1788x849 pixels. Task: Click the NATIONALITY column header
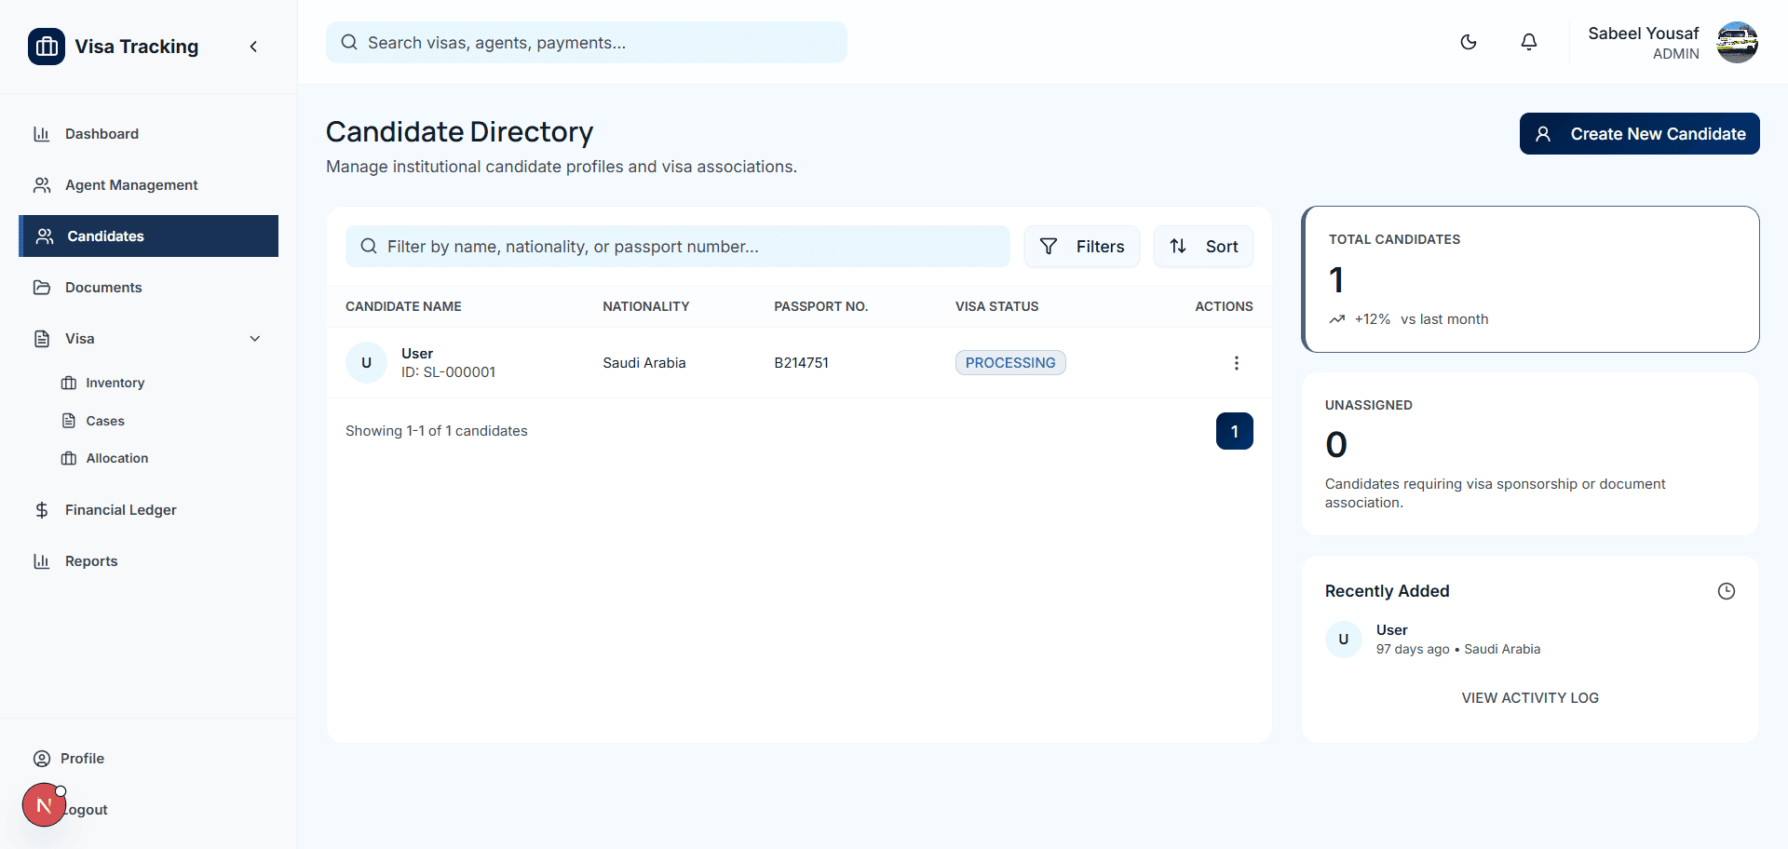[x=646, y=306]
